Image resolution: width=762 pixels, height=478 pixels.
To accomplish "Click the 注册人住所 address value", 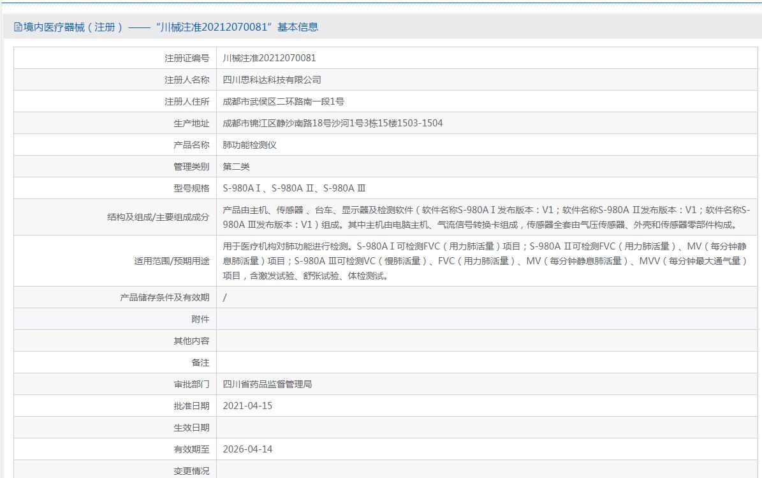I will 283,101.
